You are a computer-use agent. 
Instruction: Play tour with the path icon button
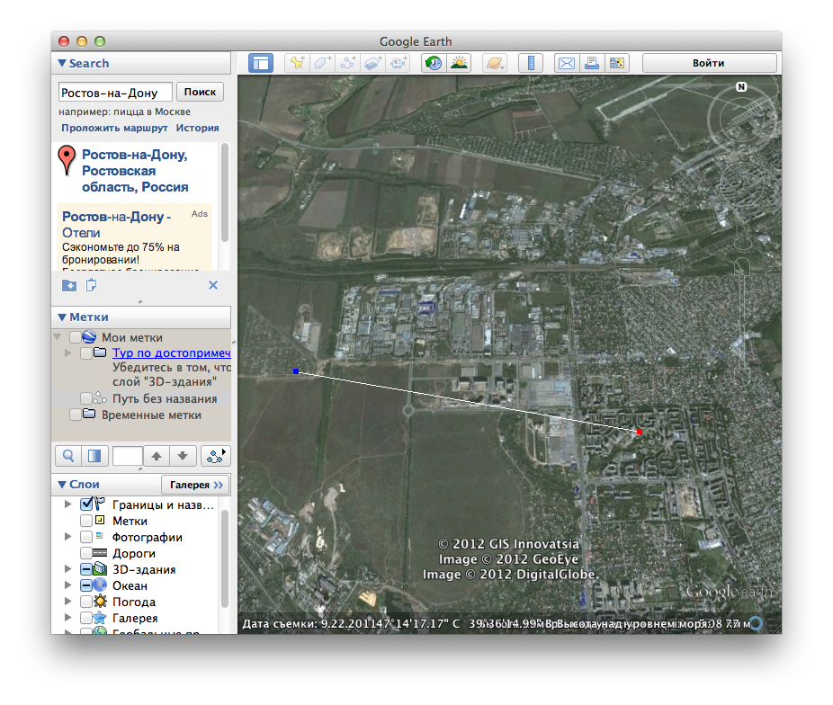[x=216, y=456]
